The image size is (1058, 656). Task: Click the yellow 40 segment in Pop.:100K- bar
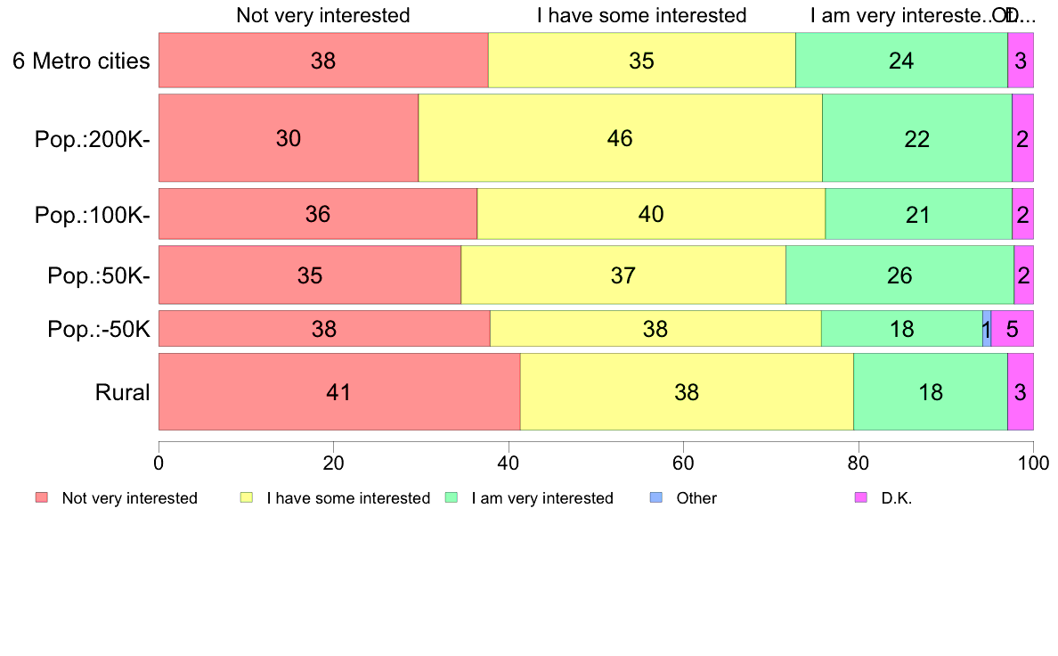(651, 214)
